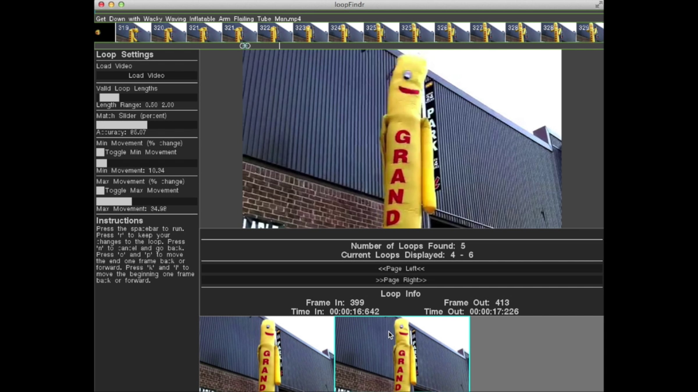
Task: Click the infinity loop marker below the filmstrip
Action: coord(245,46)
